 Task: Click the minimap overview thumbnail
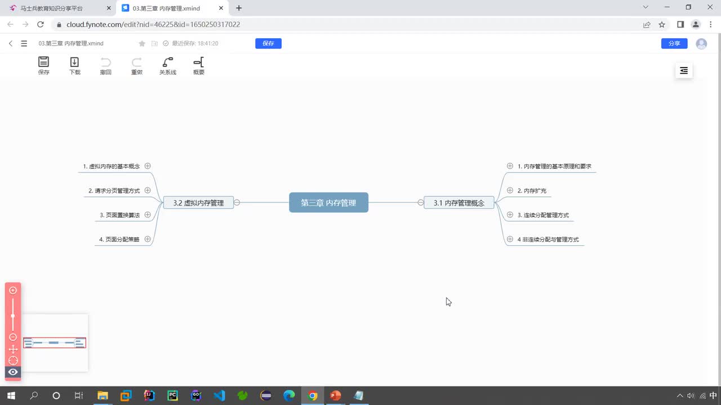click(x=55, y=343)
